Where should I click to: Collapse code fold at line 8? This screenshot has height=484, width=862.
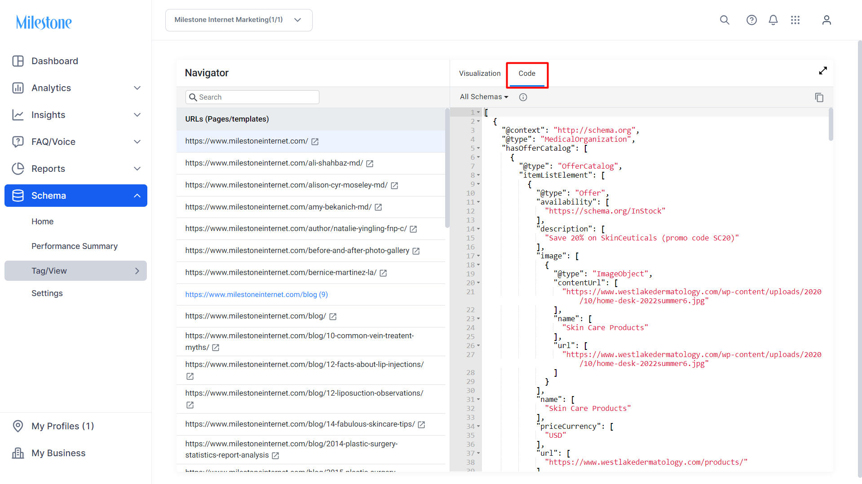coord(478,175)
